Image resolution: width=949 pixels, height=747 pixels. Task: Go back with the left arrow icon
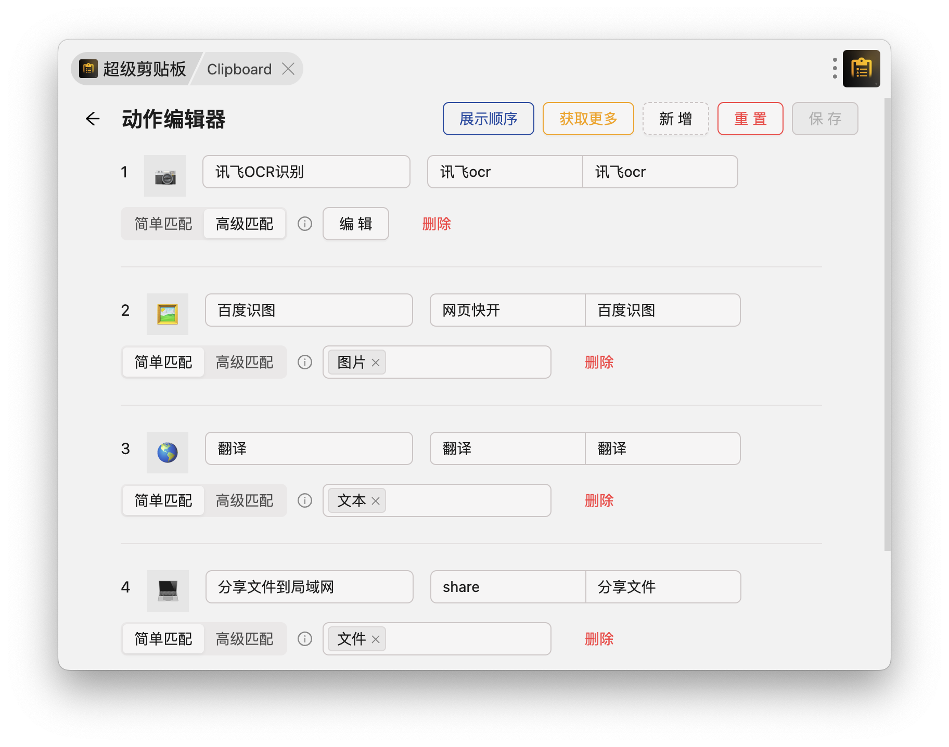click(x=93, y=119)
